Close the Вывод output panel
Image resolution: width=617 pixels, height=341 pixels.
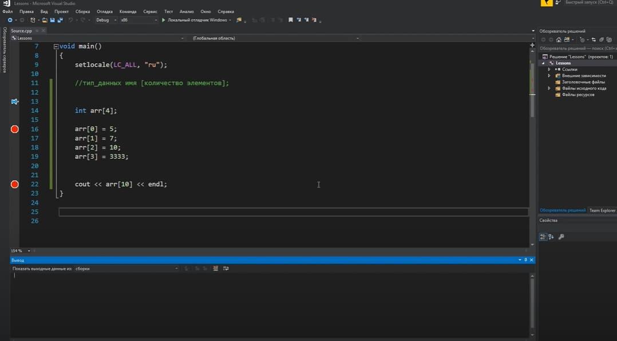(532, 260)
